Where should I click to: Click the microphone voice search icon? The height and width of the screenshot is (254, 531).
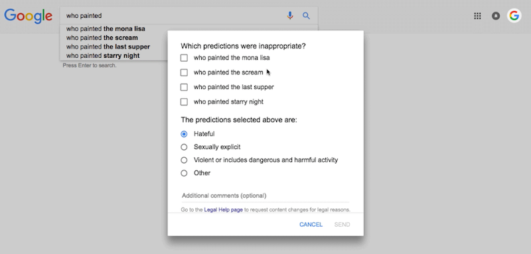pos(290,15)
